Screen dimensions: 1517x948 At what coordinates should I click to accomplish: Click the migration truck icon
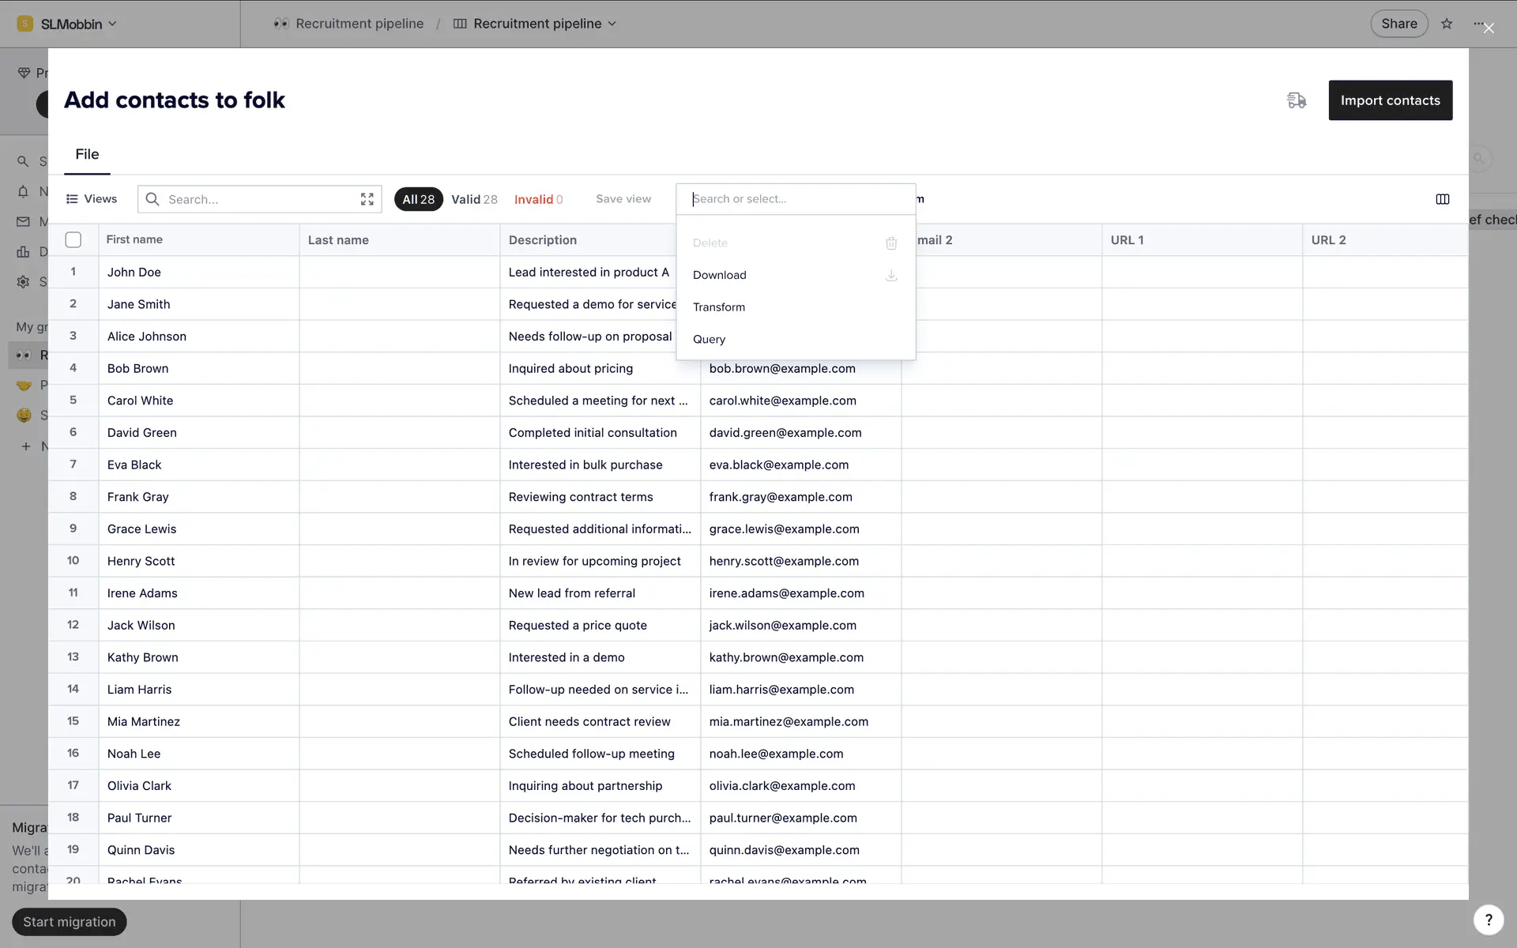tap(1296, 100)
